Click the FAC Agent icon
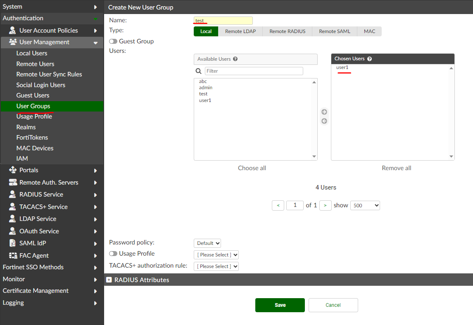Screen dimensions: 473x325 click(13, 256)
